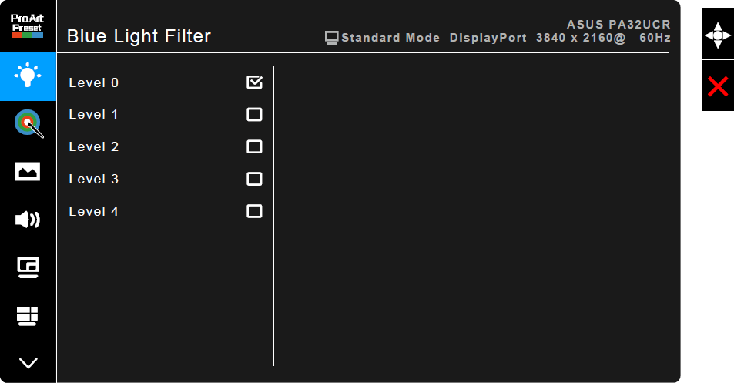Click the monitor icon beside Standard Mode
Viewport: 734px width, 383px height.
(x=332, y=37)
